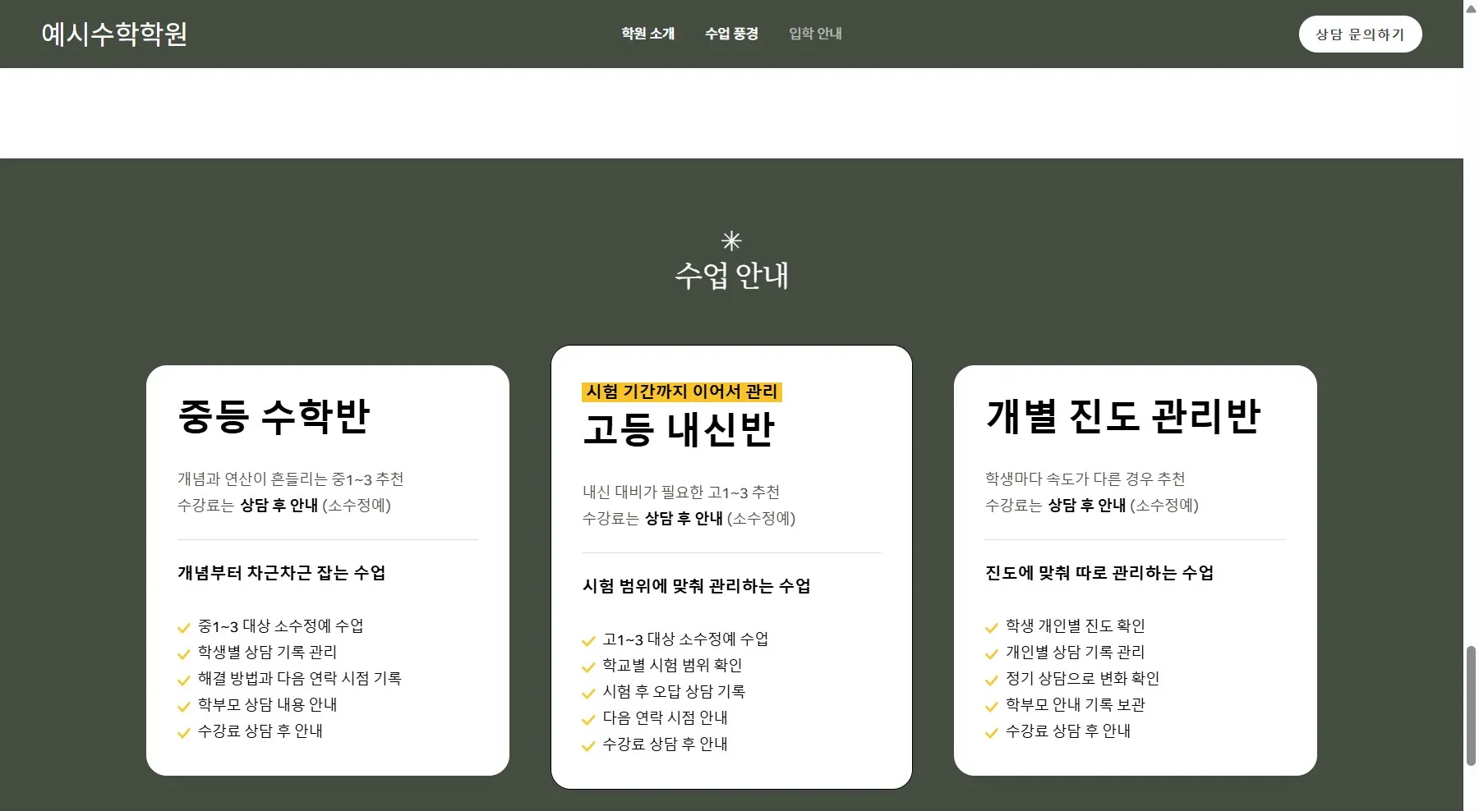Open the 학원 소개 menu item
This screenshot has height=811, width=1479.
[x=647, y=34]
